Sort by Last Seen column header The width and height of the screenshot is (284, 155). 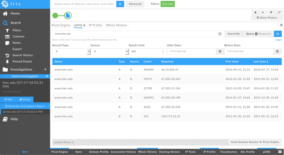pyautogui.click(x=261, y=61)
